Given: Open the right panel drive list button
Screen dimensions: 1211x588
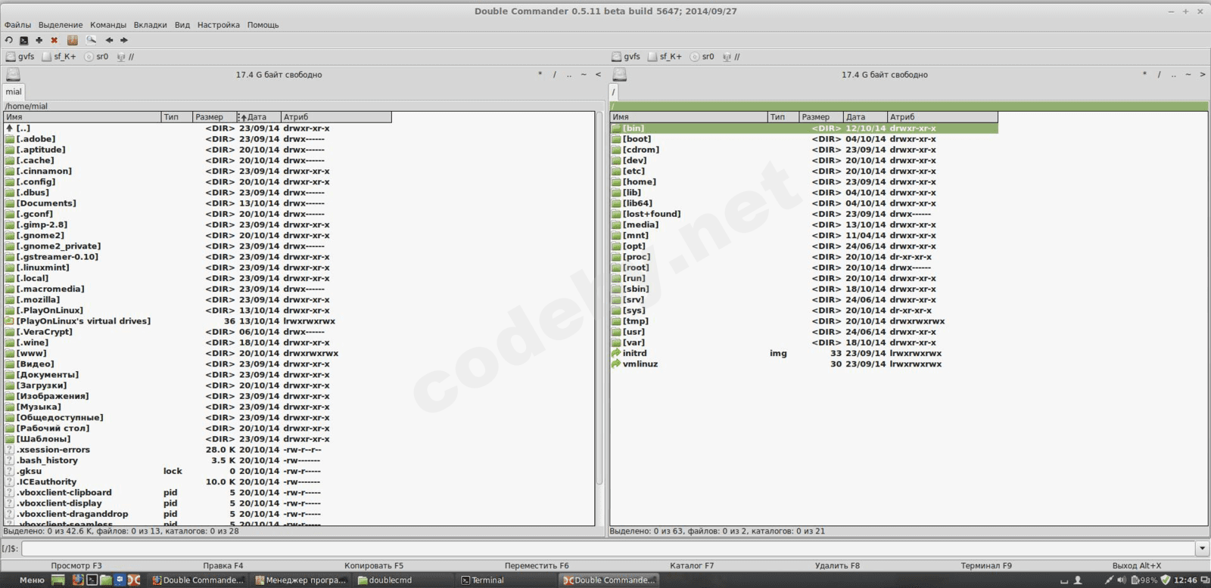Looking at the screenshot, I should click(x=619, y=75).
